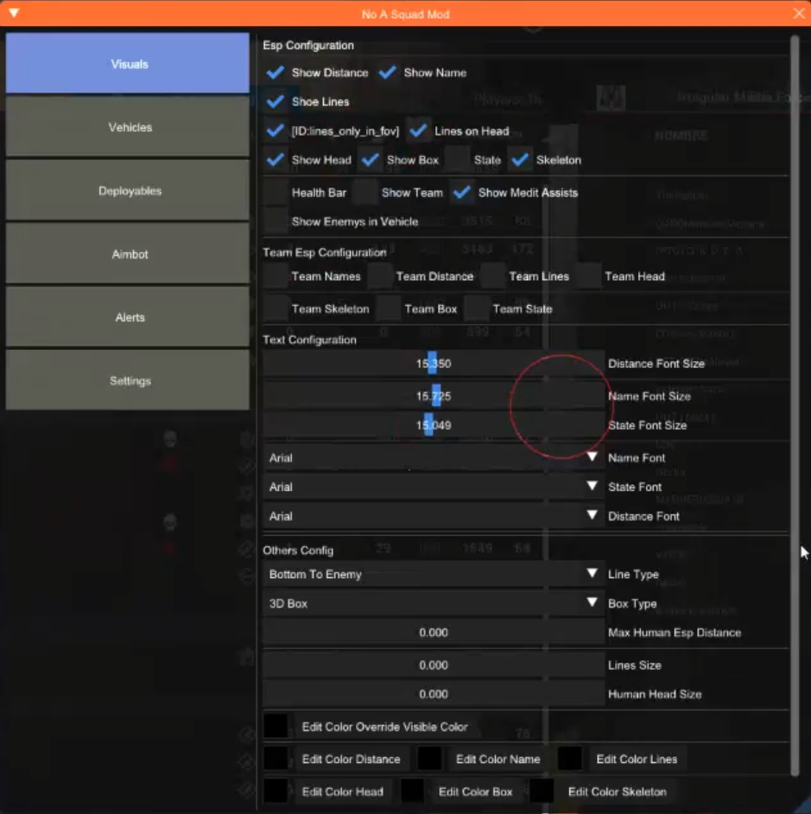Toggle the Skeleton checkbox off
Viewport: 811px width, 814px height.
coord(520,160)
